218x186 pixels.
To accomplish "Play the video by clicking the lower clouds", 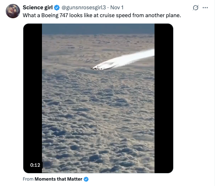I will coord(98,136).
